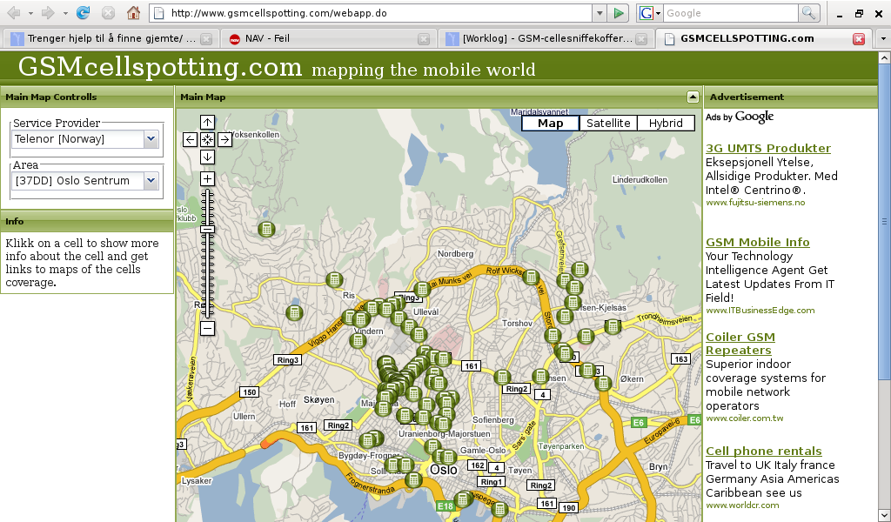891x522 pixels.
Task: Reload the page with the refresh icon
Action: click(x=83, y=12)
